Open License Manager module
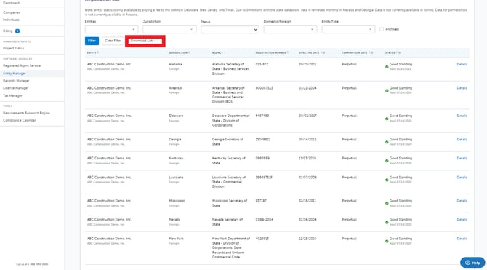The image size is (487, 270). point(15,88)
